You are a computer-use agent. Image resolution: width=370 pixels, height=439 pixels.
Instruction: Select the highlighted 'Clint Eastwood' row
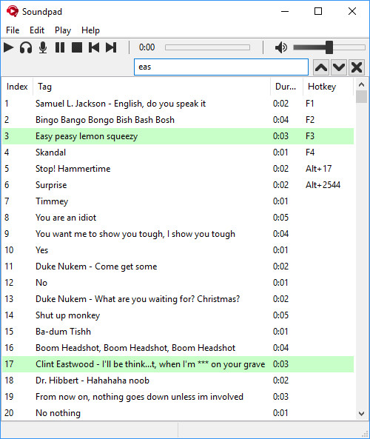[178, 364]
